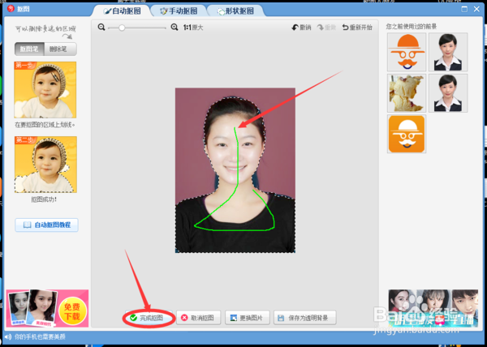The image size is (487, 347).
Task: Click the speaker icon in status bar
Action: tap(8, 336)
